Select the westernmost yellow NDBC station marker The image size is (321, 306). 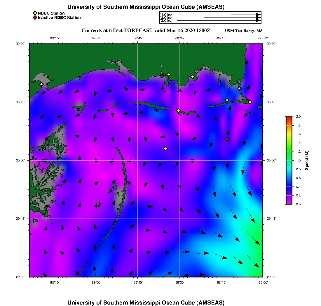(41, 84)
